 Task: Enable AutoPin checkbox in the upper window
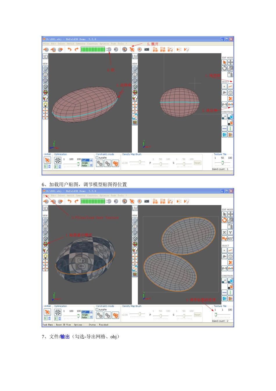(x=97, y=158)
